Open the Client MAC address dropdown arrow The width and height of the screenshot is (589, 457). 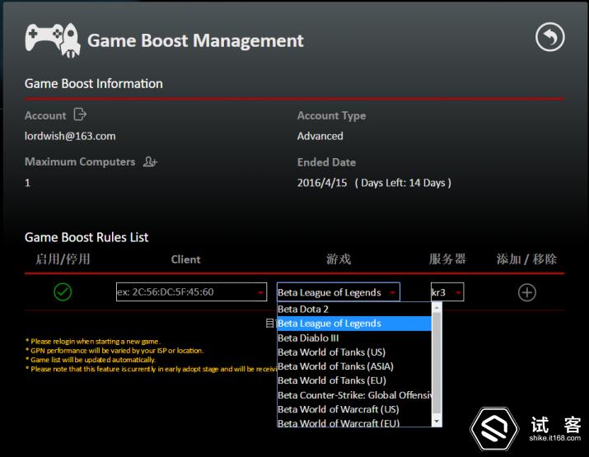[x=260, y=292]
